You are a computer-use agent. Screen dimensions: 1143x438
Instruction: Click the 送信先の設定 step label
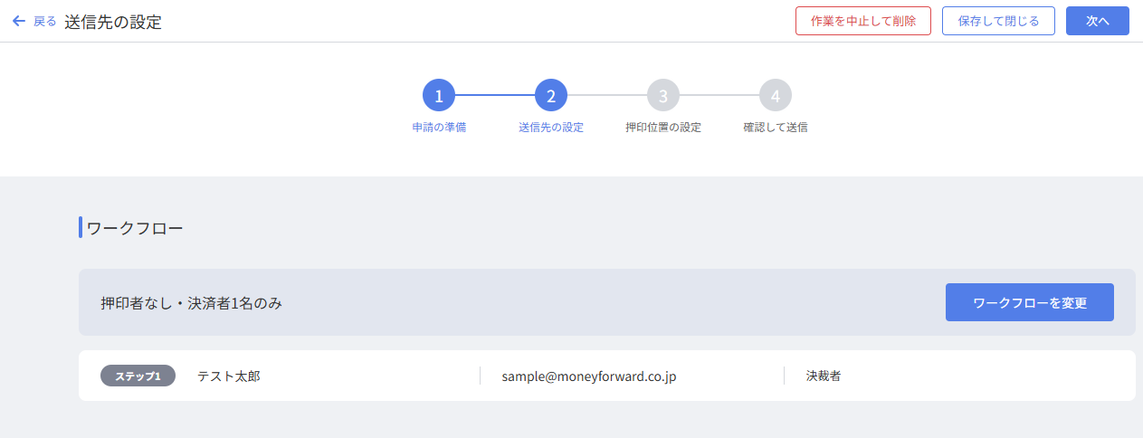[551, 128]
